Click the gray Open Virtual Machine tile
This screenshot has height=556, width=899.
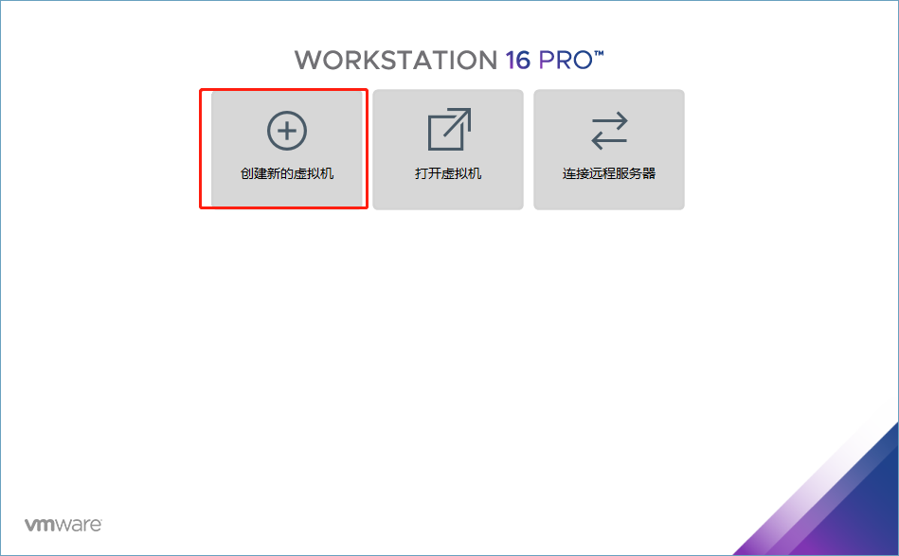(448, 150)
